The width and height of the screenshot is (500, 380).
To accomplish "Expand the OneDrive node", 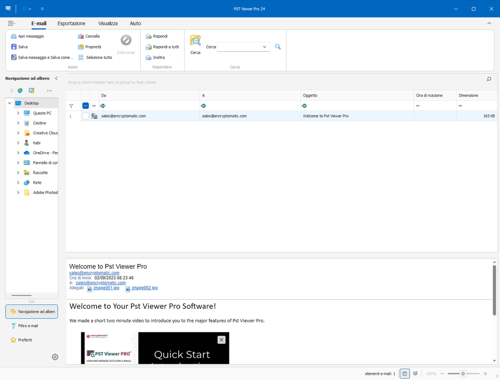I will point(18,153).
